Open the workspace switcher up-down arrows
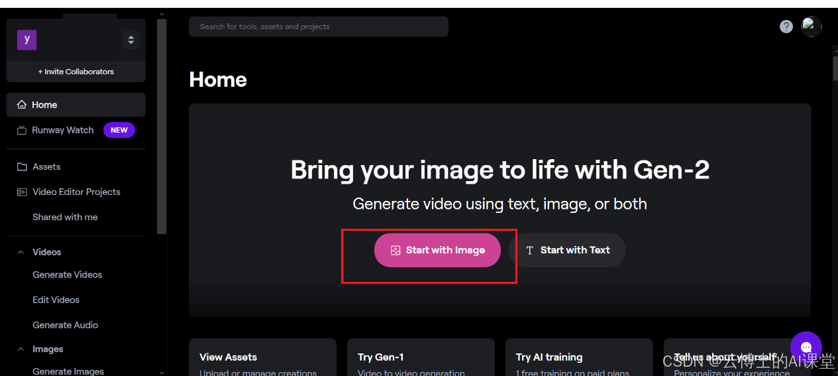838x376 pixels. [131, 40]
